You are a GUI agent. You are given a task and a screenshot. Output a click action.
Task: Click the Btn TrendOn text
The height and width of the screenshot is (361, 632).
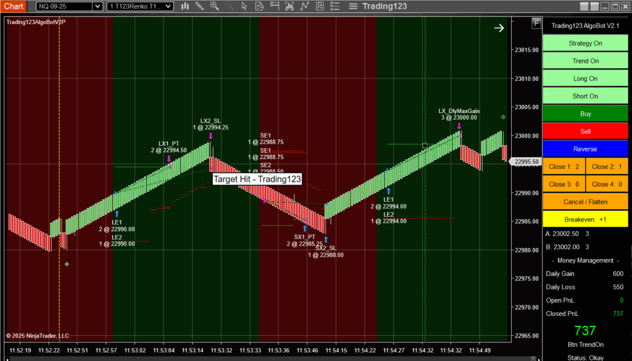click(585, 344)
